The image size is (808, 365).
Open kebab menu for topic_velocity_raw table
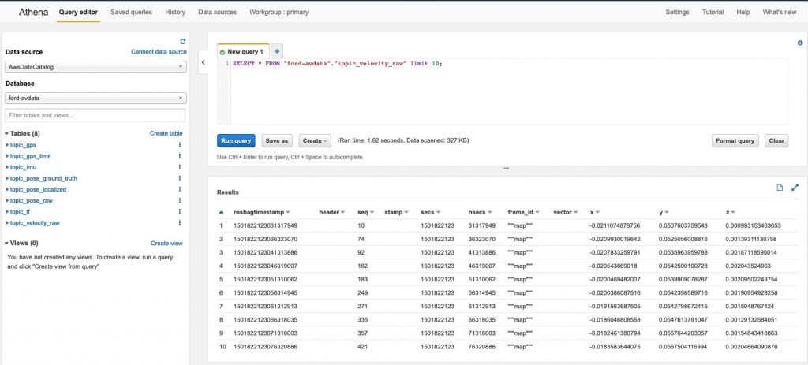click(x=179, y=223)
